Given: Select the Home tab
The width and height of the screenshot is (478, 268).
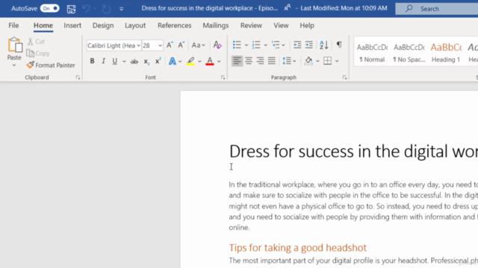Looking at the screenshot, I should (43, 25).
